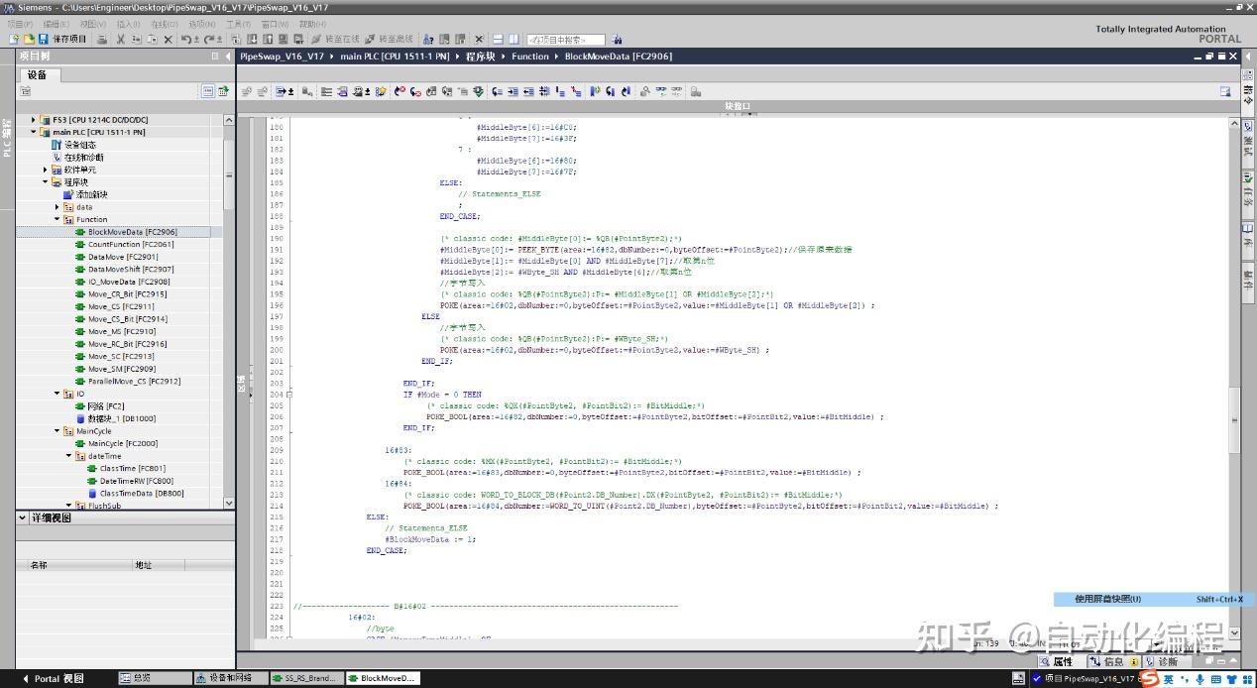The width and height of the screenshot is (1257, 688).
Task: Click the New project icon in the toolbar
Action: click(14, 39)
